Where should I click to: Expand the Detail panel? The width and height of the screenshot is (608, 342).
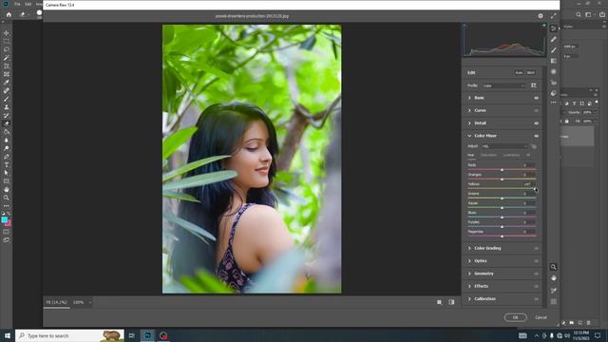click(x=469, y=123)
